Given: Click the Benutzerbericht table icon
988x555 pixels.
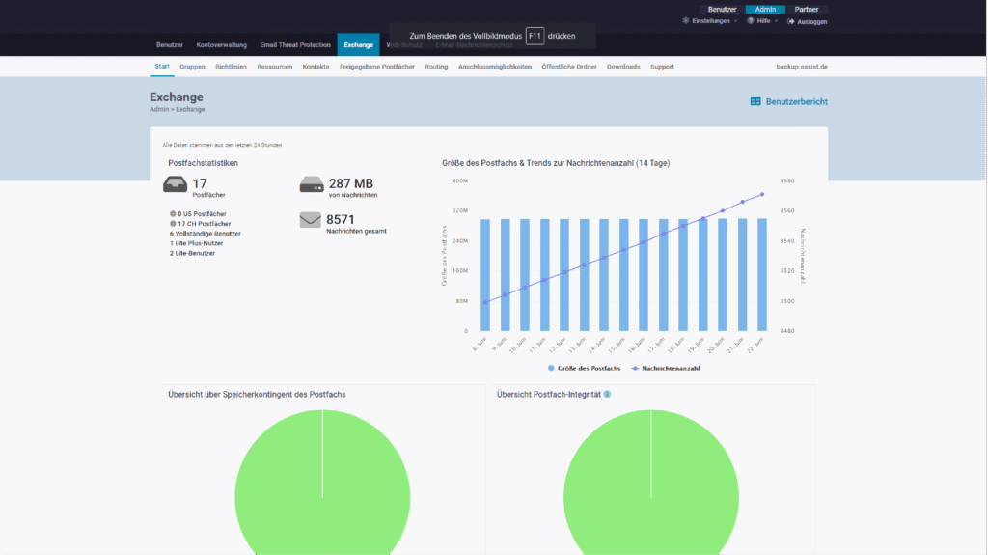Looking at the screenshot, I should click(x=755, y=101).
